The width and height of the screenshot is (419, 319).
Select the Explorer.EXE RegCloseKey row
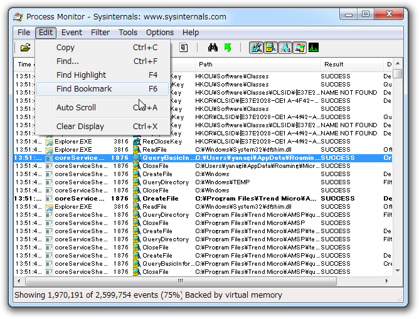pyautogui.click(x=203, y=142)
